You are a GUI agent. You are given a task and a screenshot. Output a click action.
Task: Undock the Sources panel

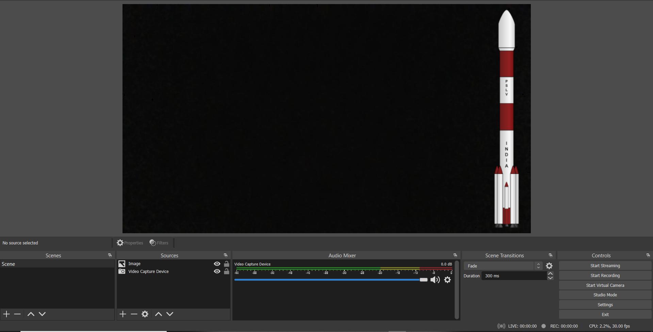click(x=226, y=255)
